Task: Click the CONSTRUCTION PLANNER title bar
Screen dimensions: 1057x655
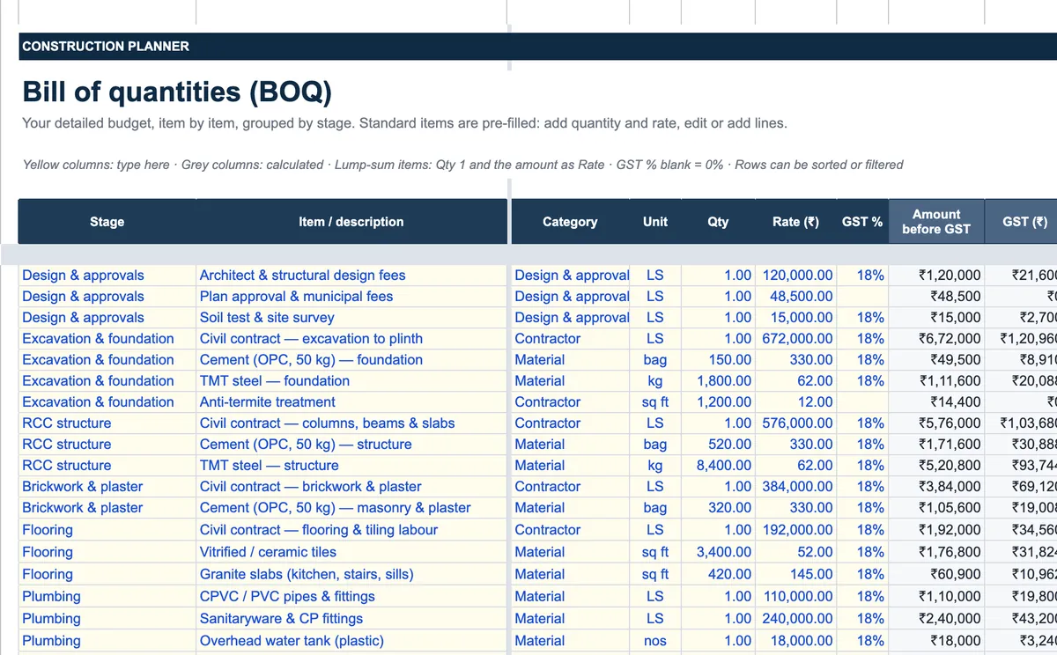Action: pos(537,47)
